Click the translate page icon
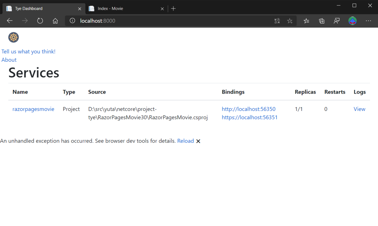378x226 pixels. click(x=277, y=21)
